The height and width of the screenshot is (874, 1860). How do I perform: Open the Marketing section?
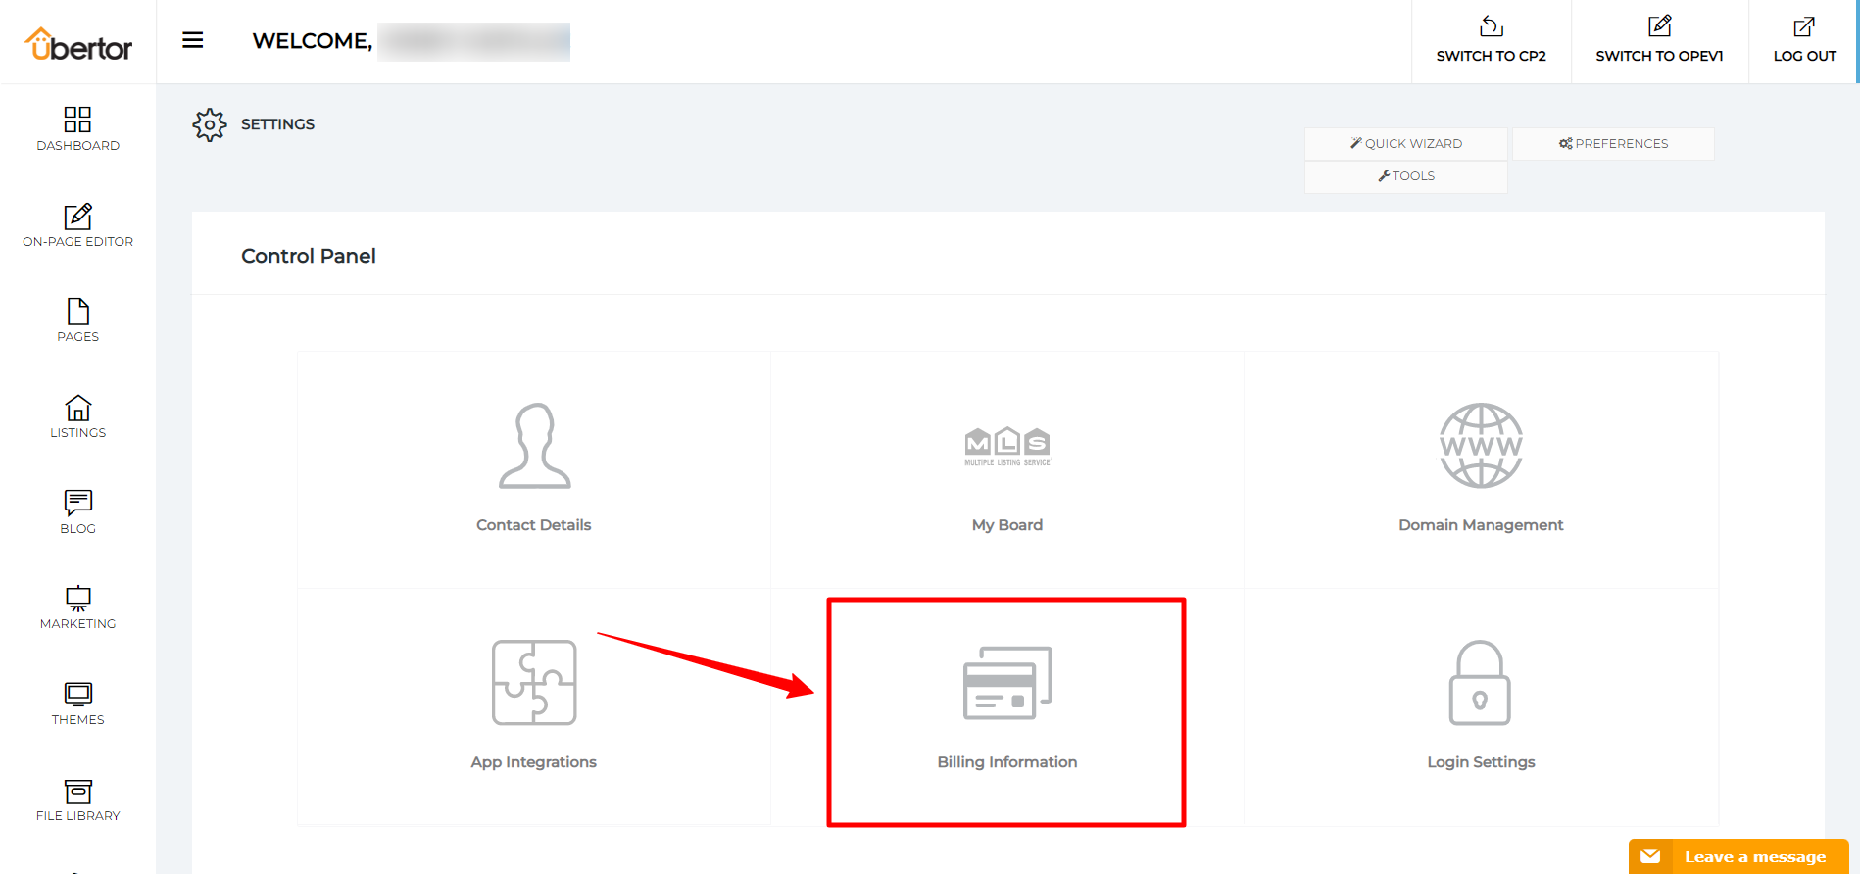[77, 607]
